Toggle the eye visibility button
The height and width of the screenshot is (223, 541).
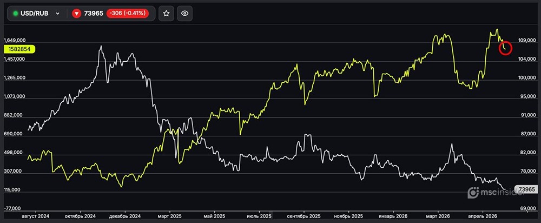[x=185, y=14]
